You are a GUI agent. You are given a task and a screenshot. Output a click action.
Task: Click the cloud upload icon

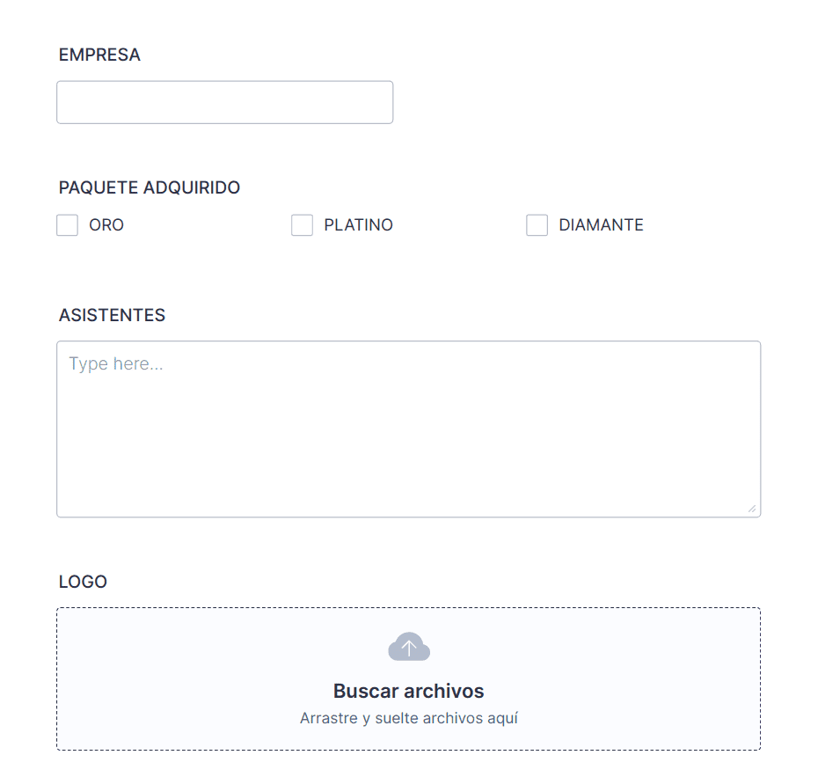pyautogui.click(x=408, y=648)
